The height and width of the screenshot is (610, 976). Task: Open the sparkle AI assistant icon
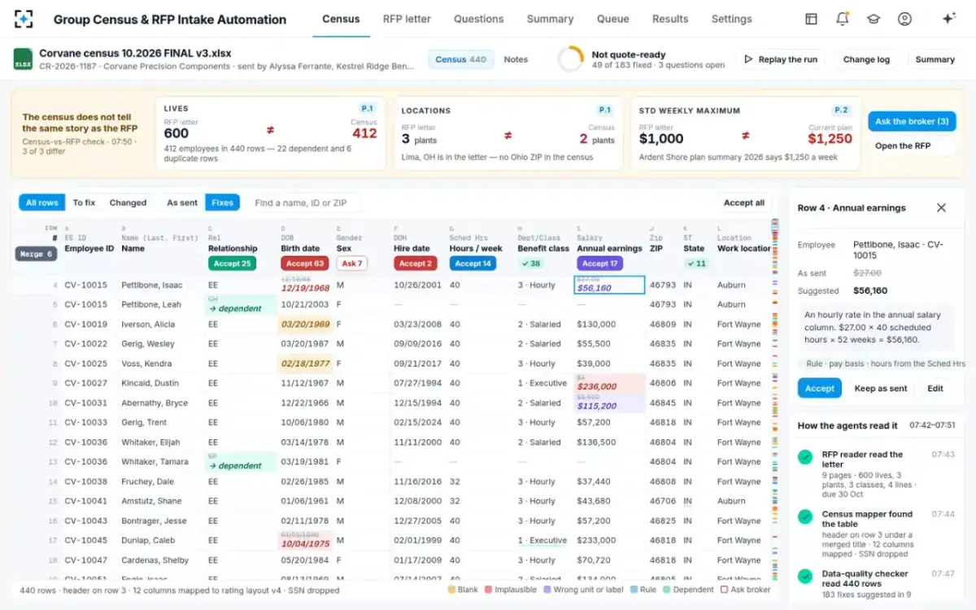click(948, 19)
